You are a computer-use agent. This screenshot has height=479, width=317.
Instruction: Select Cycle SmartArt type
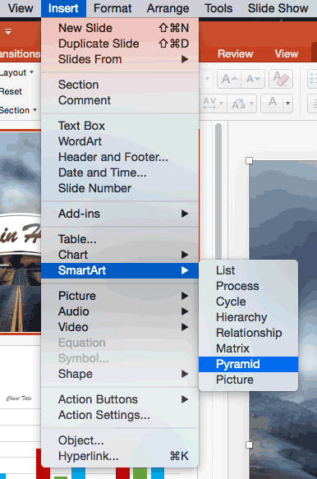click(248, 302)
